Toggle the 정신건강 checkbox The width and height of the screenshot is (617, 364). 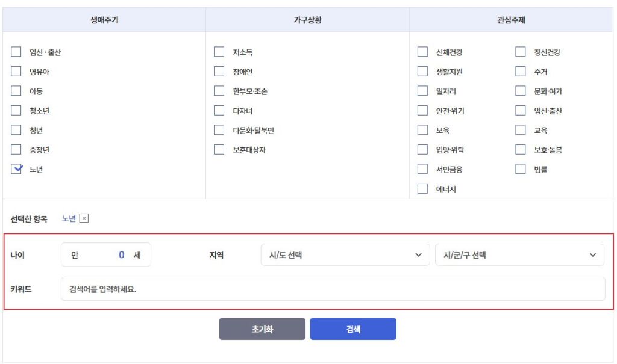pos(521,52)
